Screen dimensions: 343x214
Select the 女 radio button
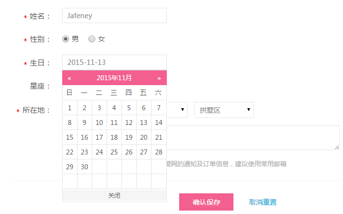click(92, 39)
